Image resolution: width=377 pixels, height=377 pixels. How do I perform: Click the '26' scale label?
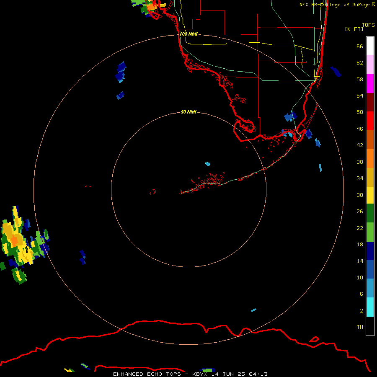tap(360, 212)
